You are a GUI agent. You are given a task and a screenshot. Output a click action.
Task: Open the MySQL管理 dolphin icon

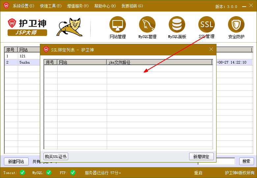tap(147, 25)
